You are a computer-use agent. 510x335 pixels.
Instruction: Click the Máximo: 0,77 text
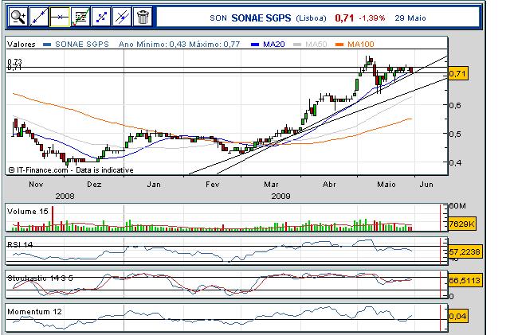click(214, 45)
